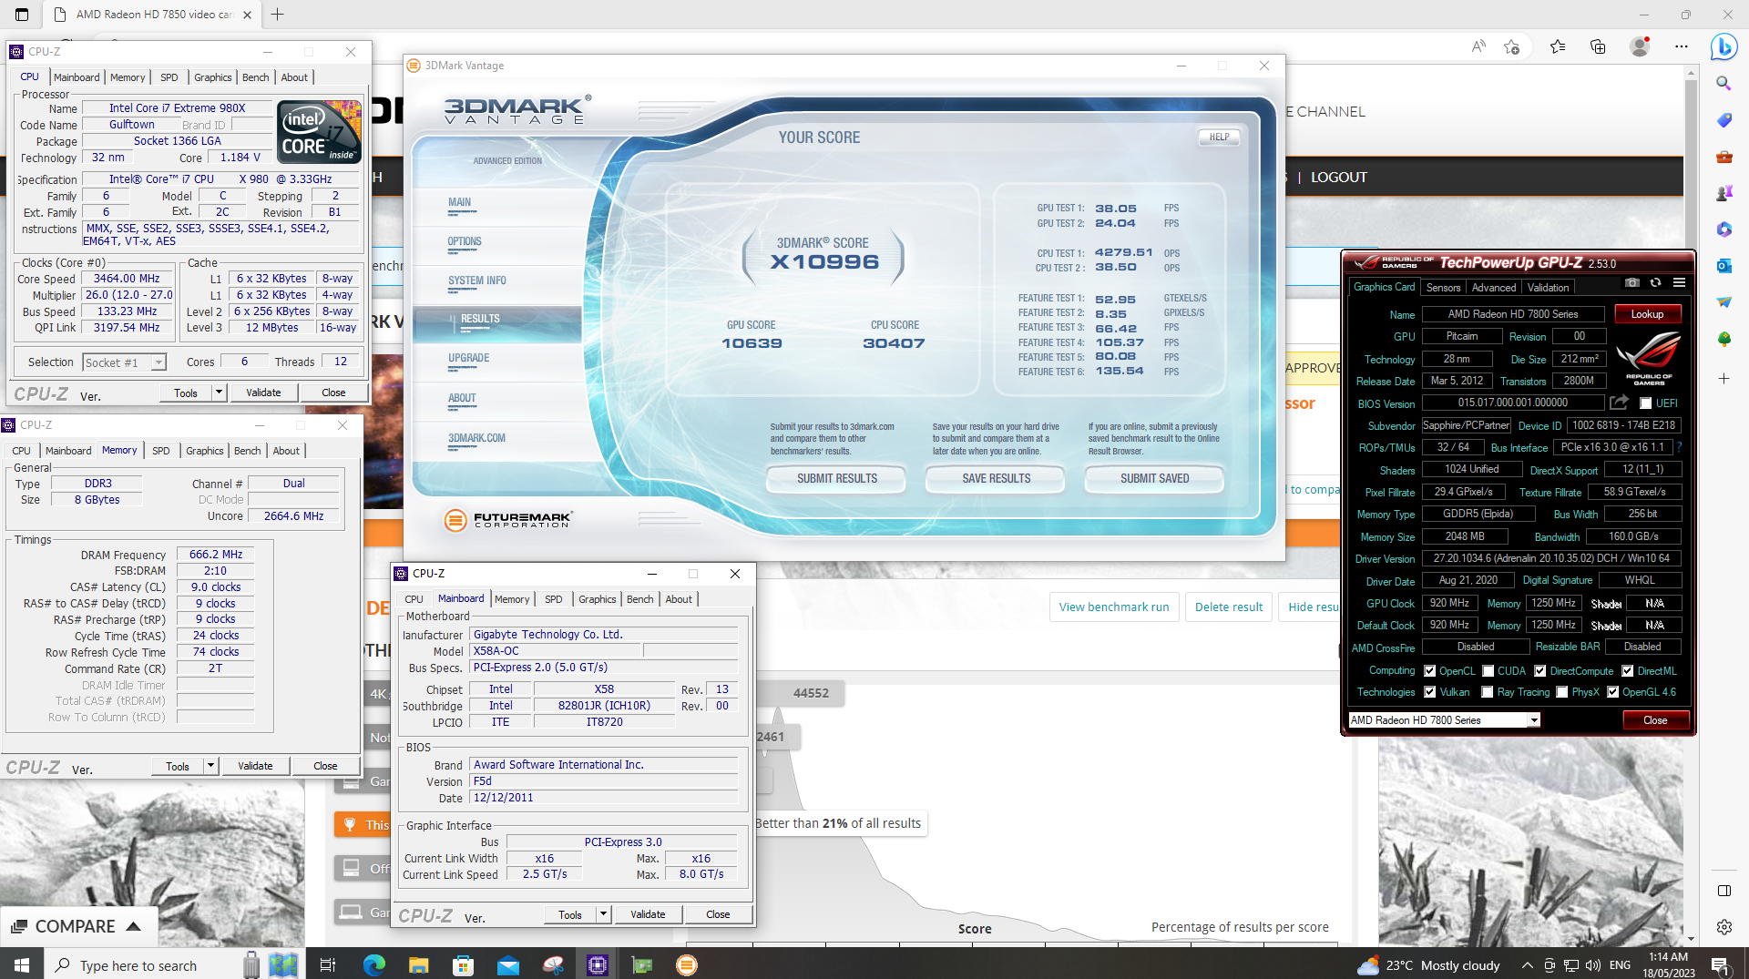Viewport: 1749px width, 979px height.
Task: Click the GPU-Z refresh icon
Action: coord(1655,282)
